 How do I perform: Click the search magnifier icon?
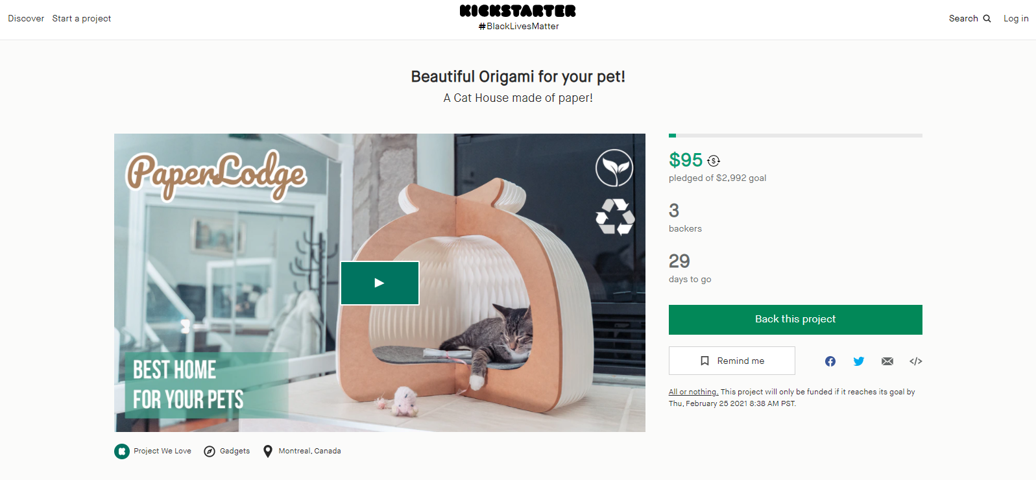pyautogui.click(x=987, y=19)
